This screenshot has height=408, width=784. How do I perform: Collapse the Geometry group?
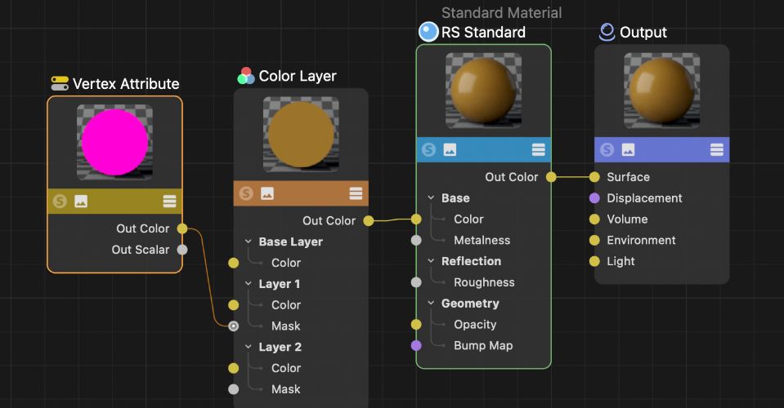431,304
